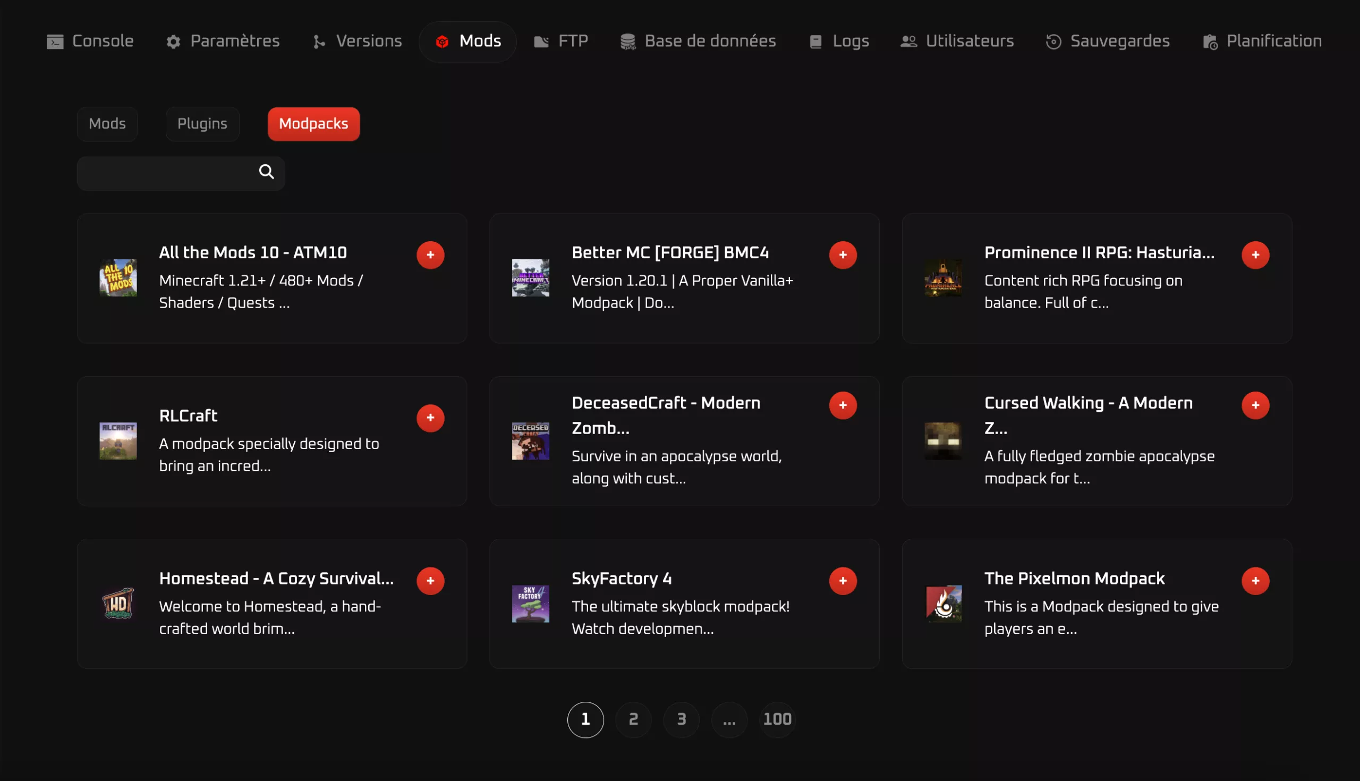Open the FTP tab
Viewport: 1360px width, 781px height.
562,41
